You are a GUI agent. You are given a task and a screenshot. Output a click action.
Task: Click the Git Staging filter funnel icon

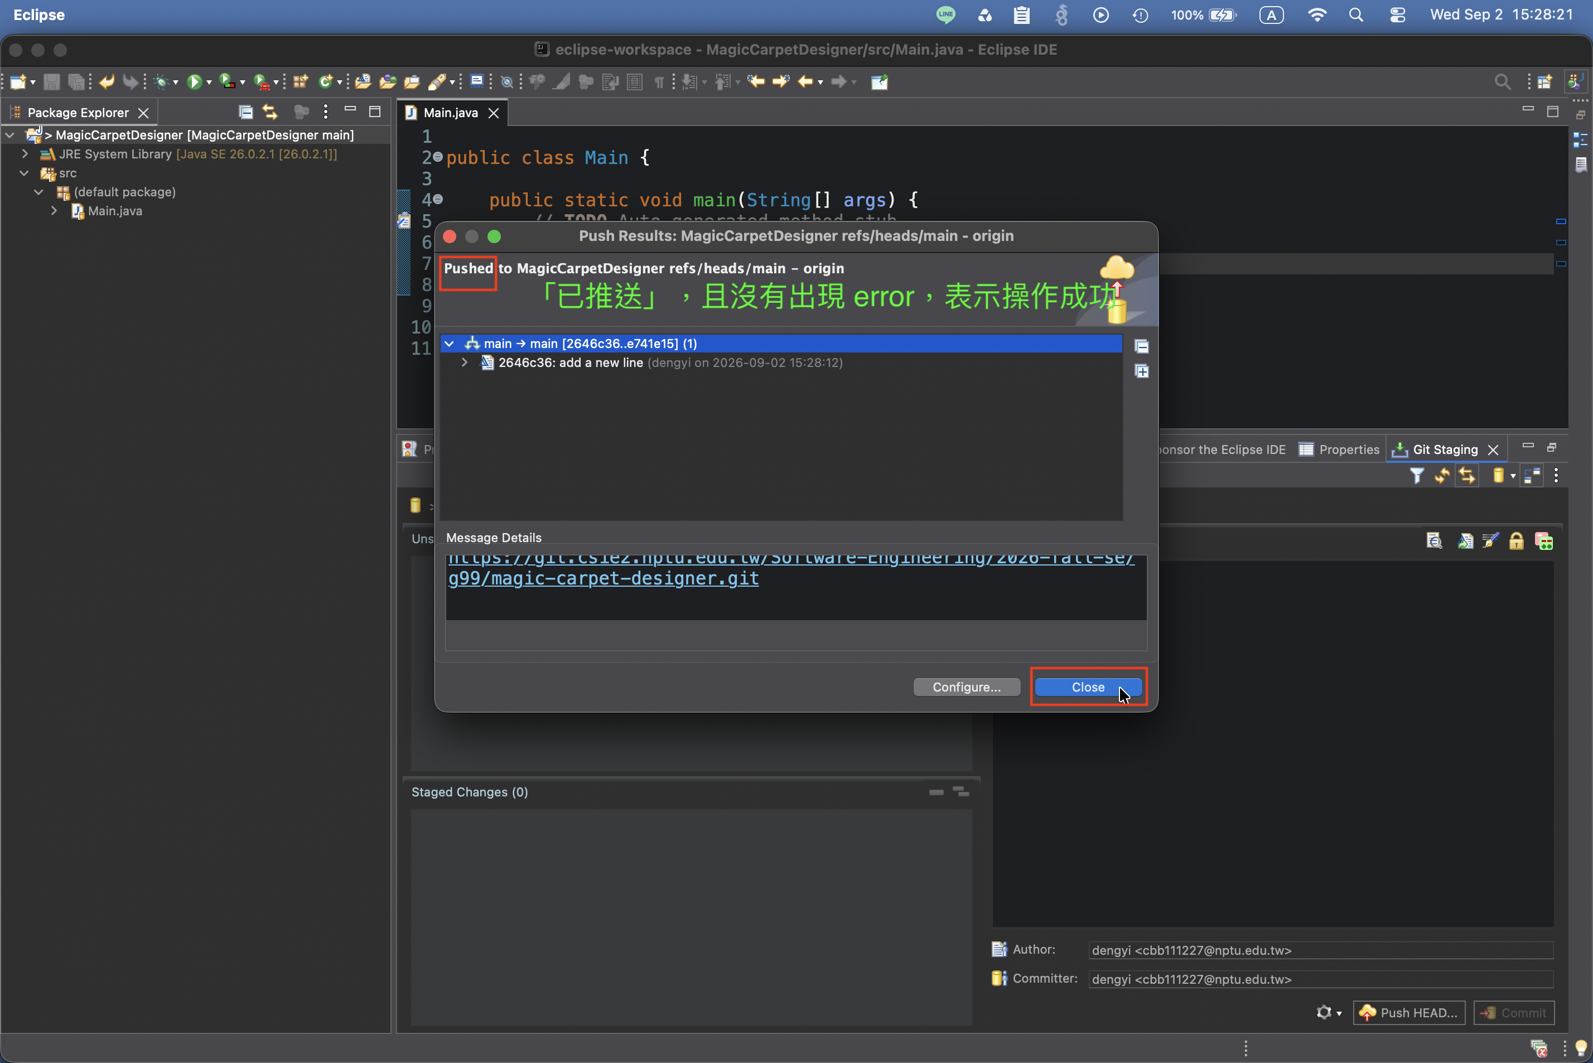click(1417, 476)
